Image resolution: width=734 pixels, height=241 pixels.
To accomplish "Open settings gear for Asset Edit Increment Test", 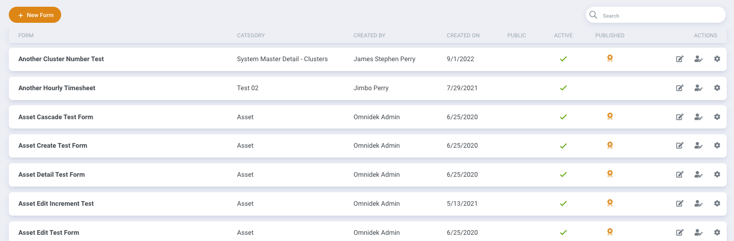I will coord(717,204).
